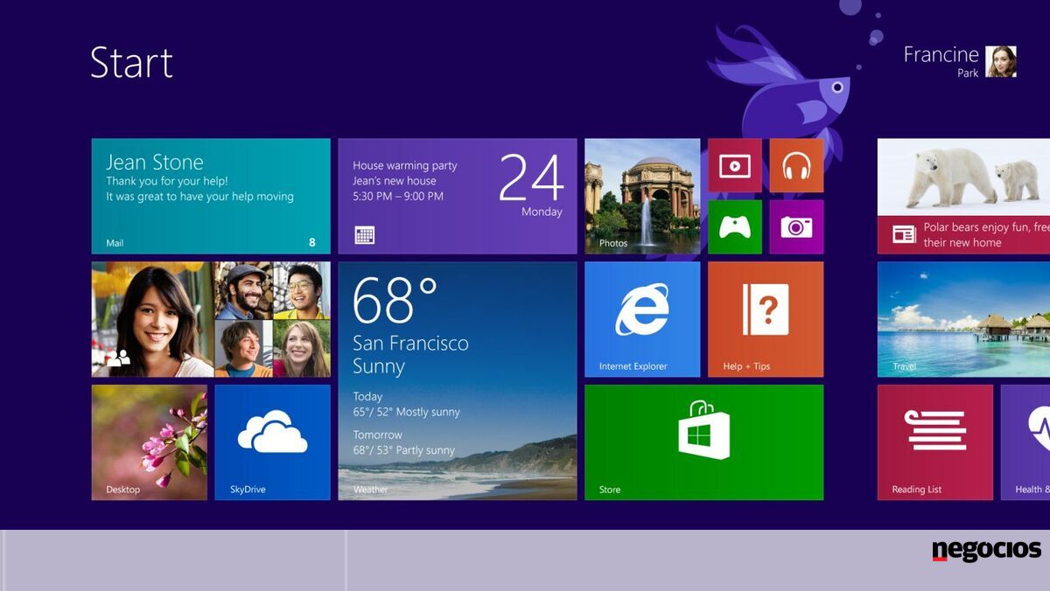
Task: Launch the Video app tile
Action: click(735, 165)
